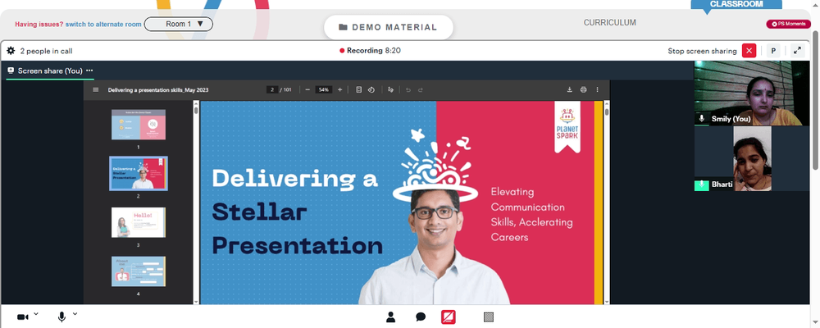Viewport: 820px width, 328px height.
Task: Expand camera device options chevron
Action: [36, 314]
